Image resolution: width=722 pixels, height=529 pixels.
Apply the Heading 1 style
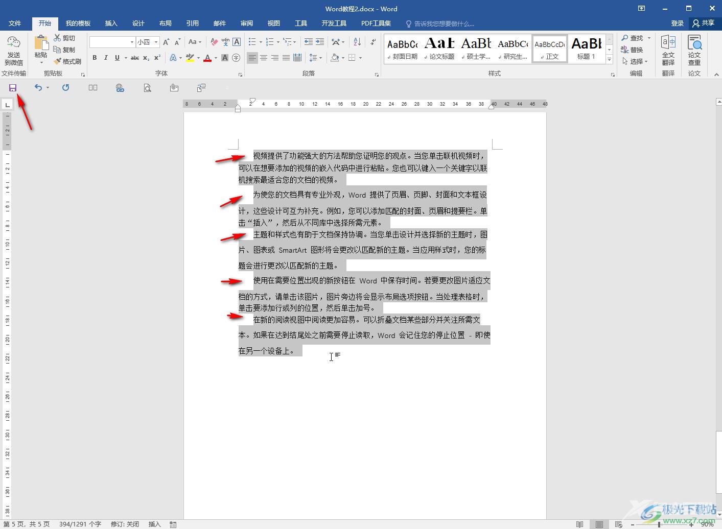click(x=586, y=49)
